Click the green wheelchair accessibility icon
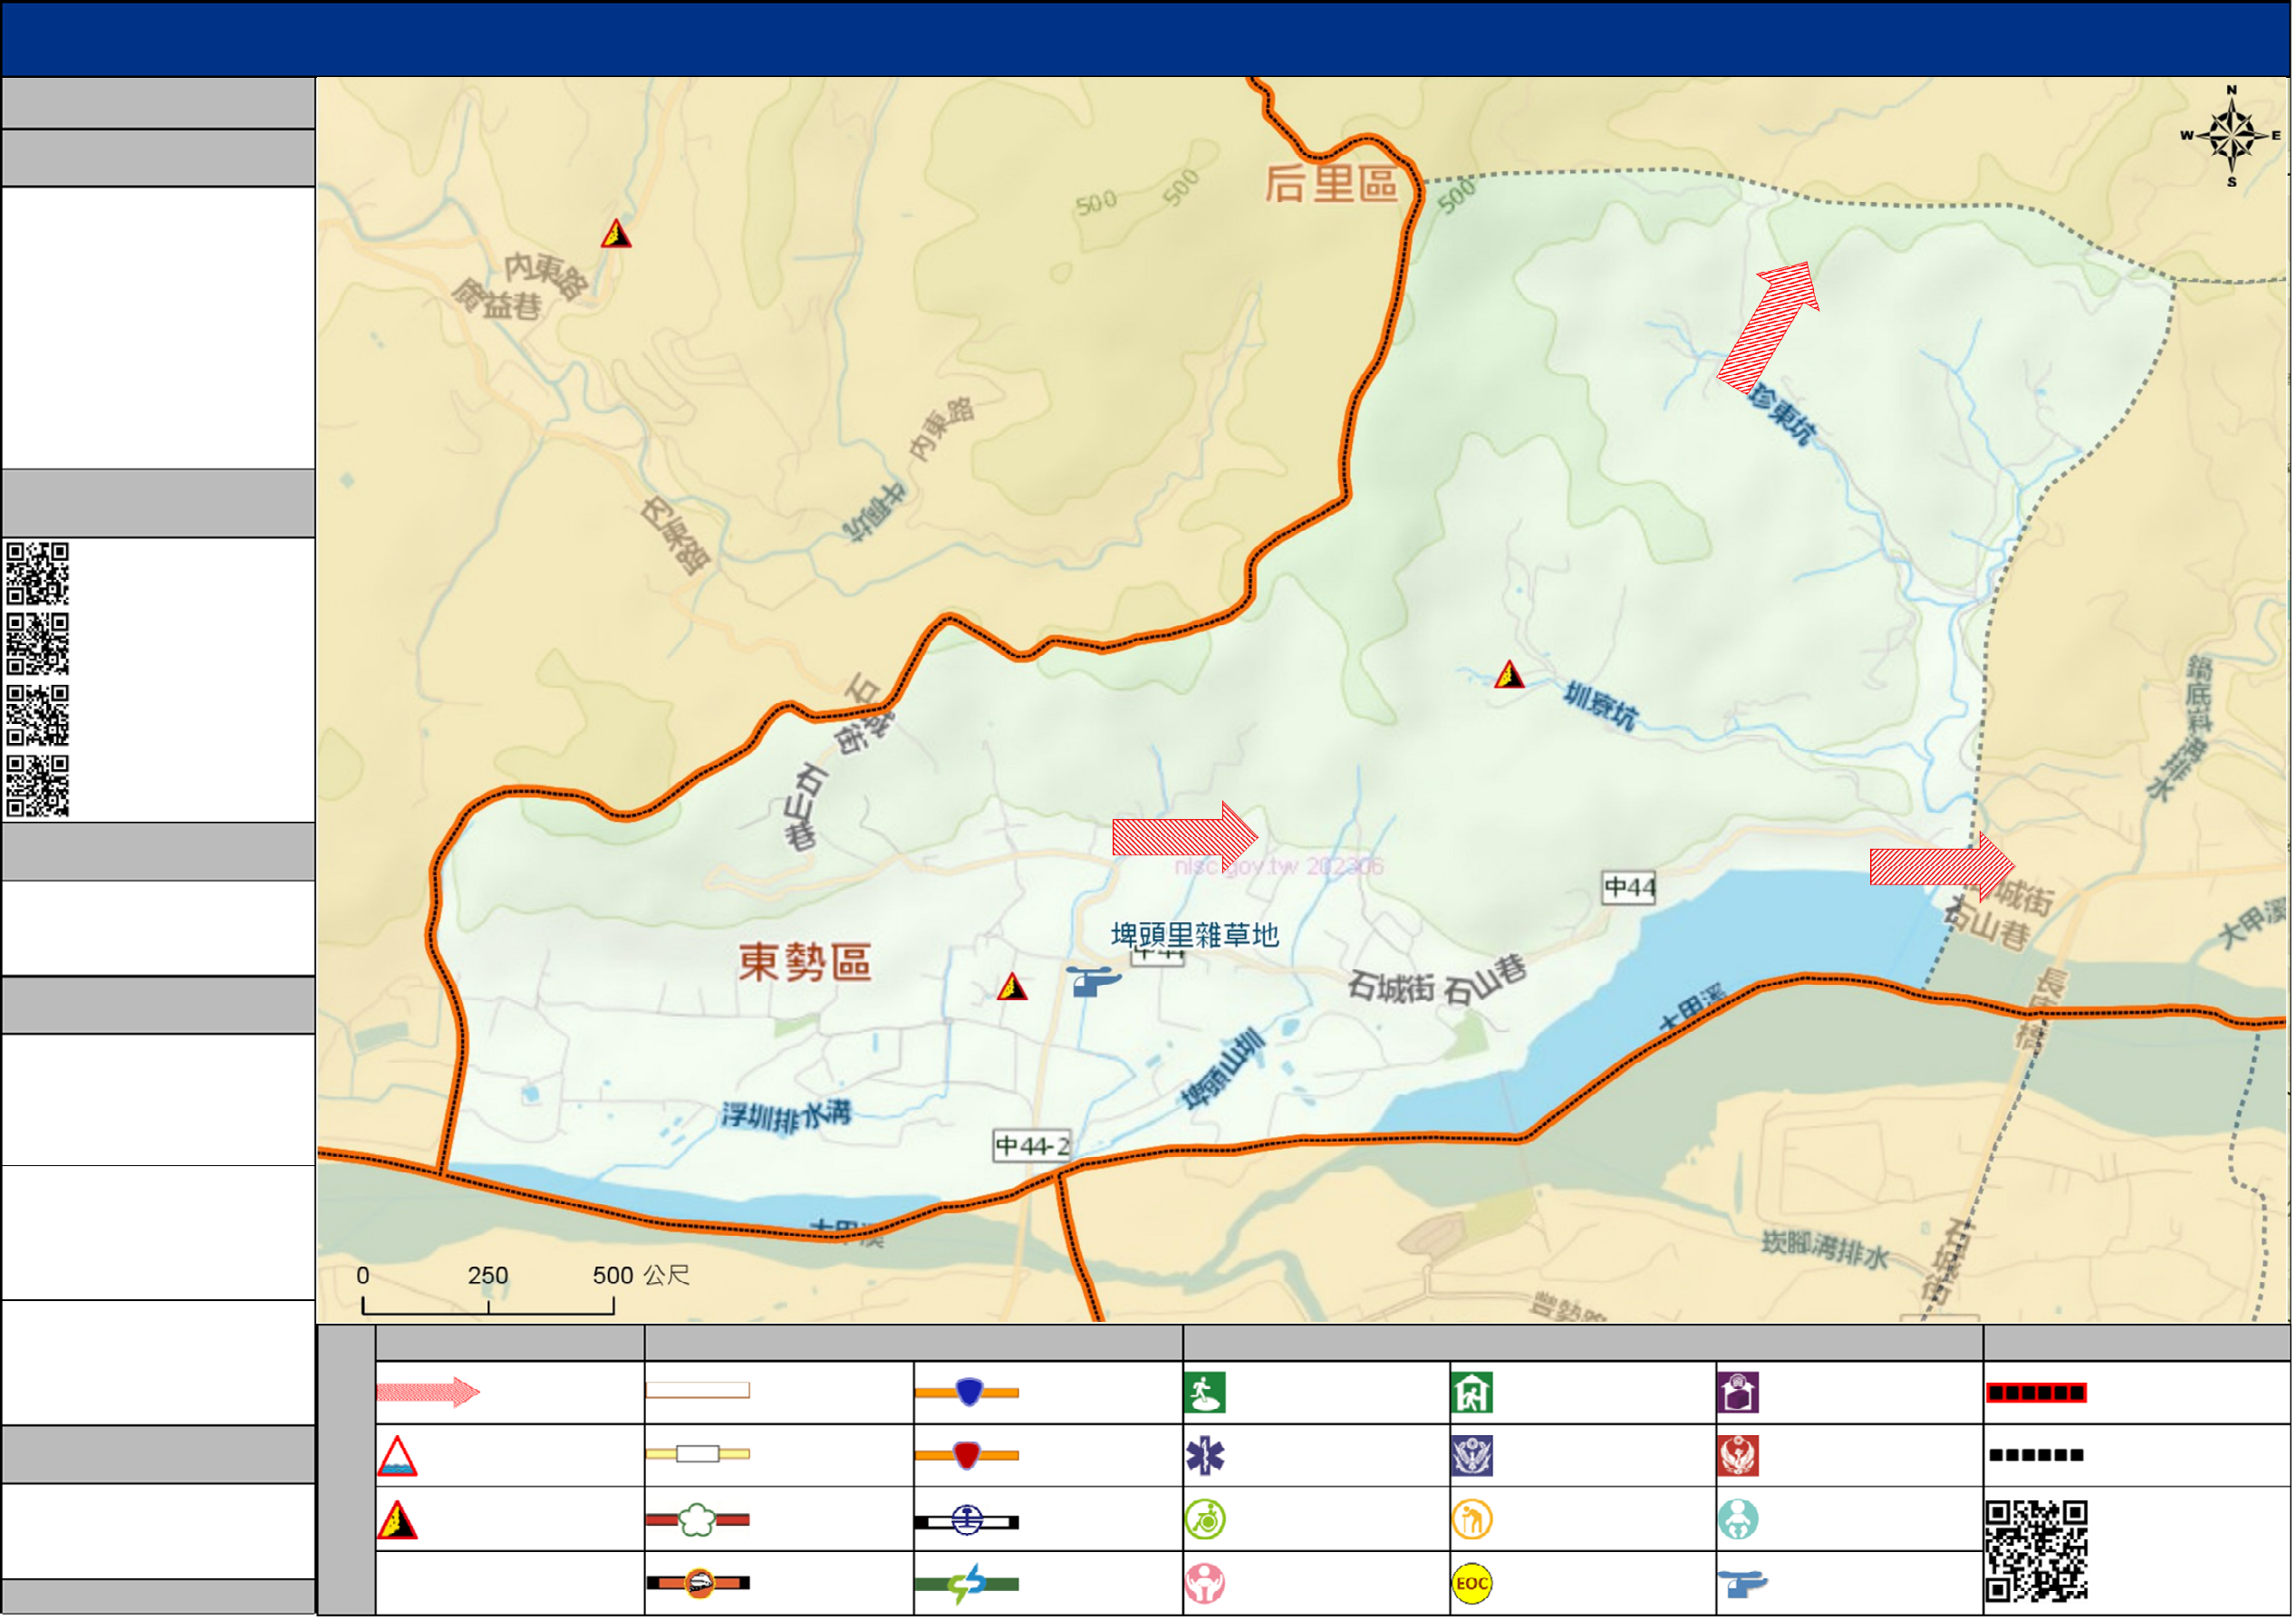Viewport: 2296px width, 1620px height. 1205,1521
